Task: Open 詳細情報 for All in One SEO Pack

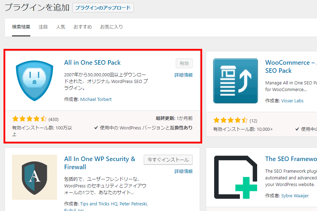Action: click(184, 75)
